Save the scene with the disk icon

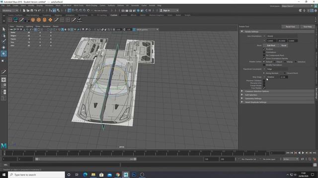[x=32, y=10]
